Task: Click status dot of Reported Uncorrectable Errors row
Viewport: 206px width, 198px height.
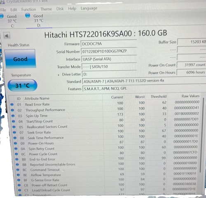Action: click(17, 165)
